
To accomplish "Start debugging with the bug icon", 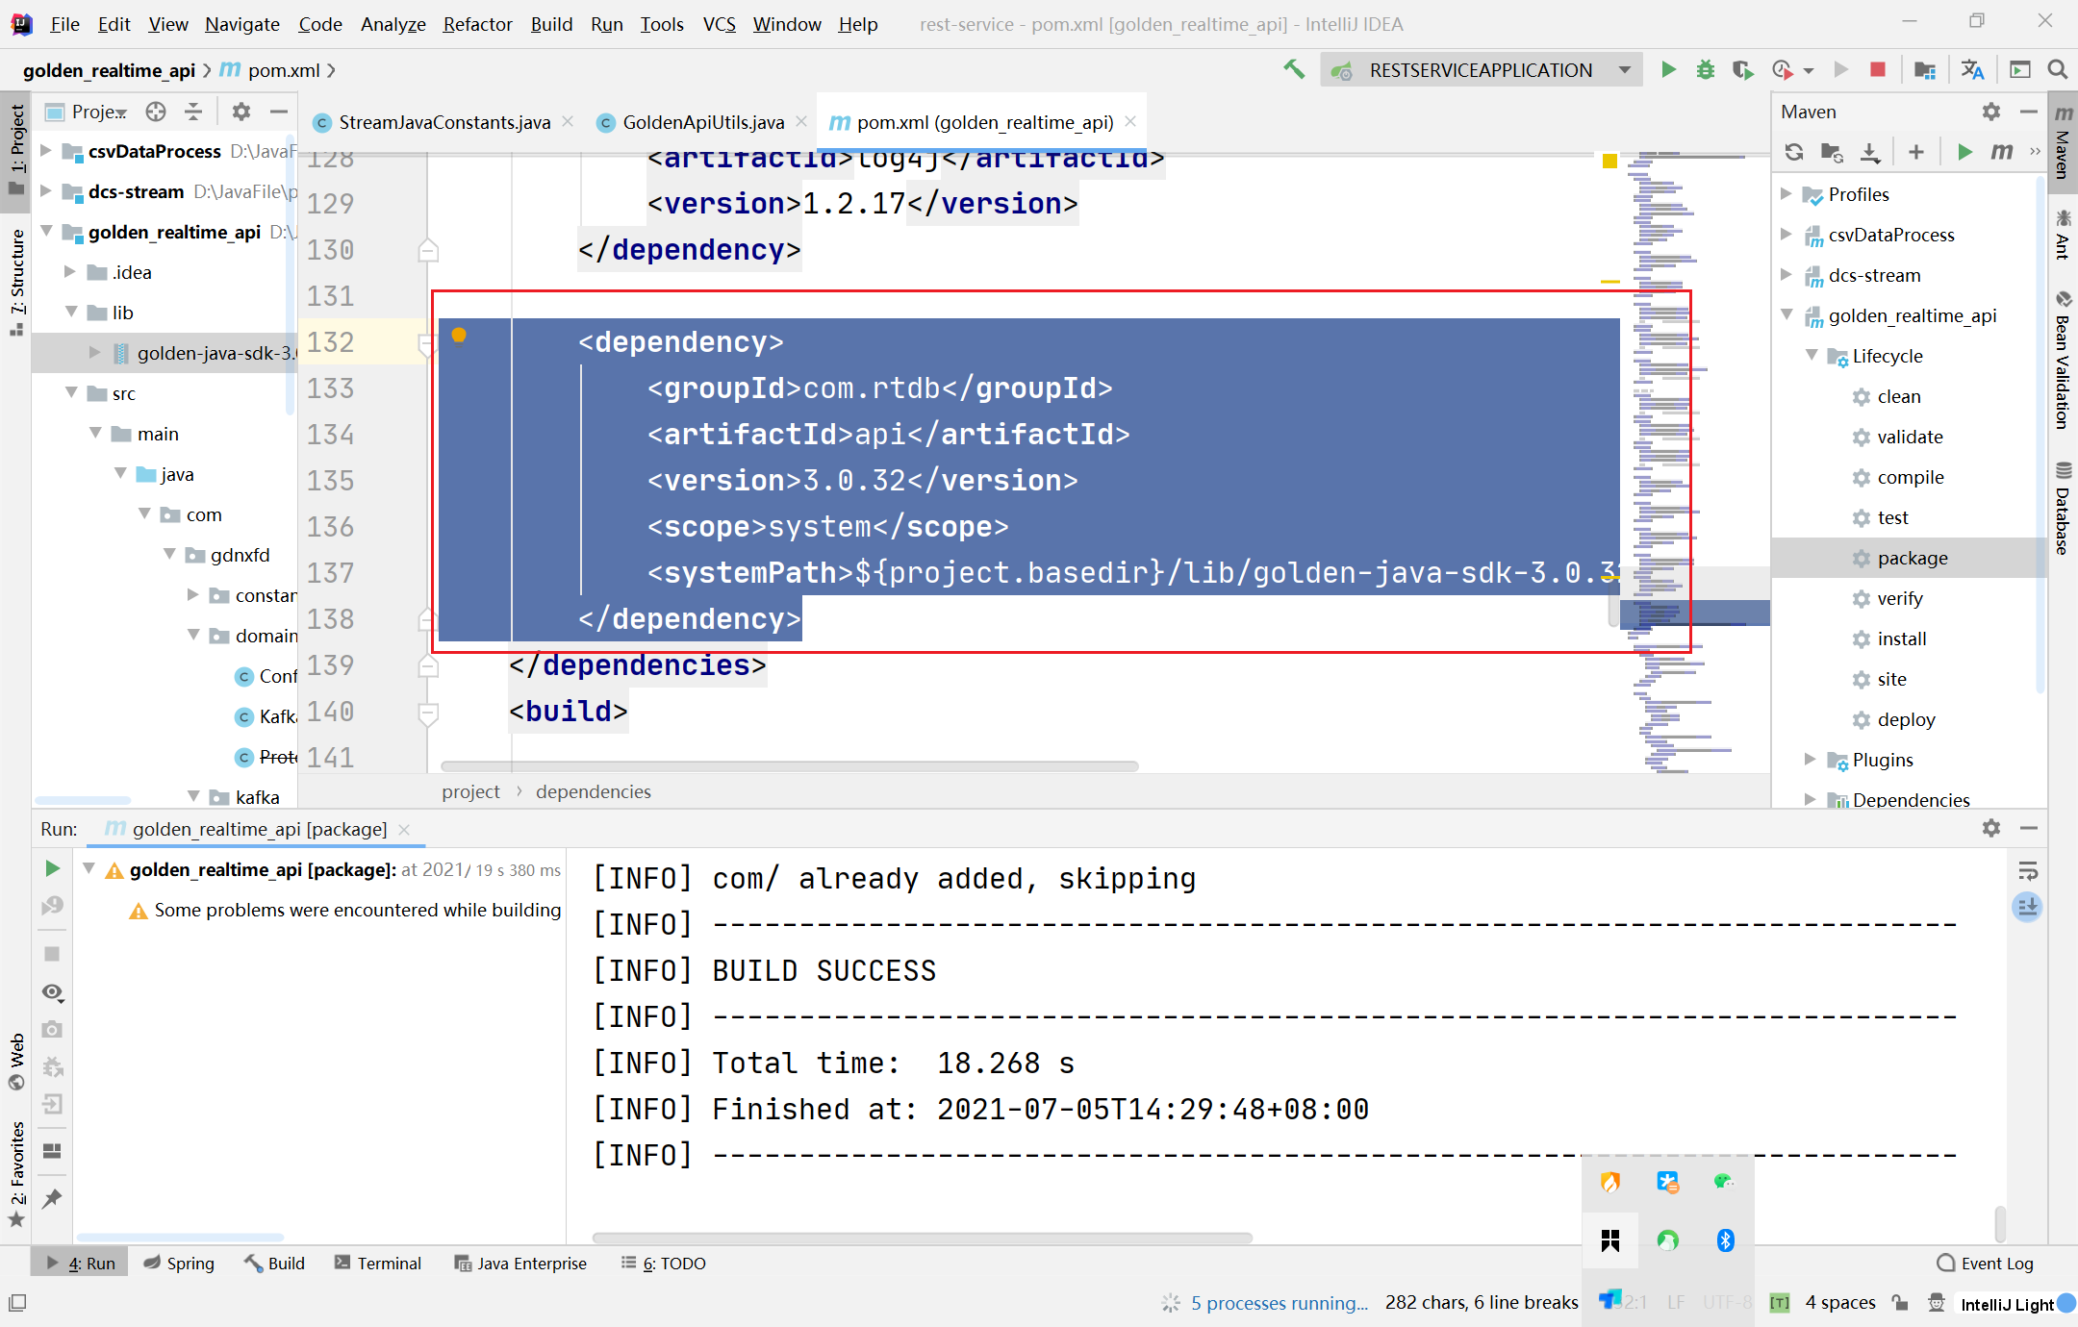I will (x=1706, y=69).
